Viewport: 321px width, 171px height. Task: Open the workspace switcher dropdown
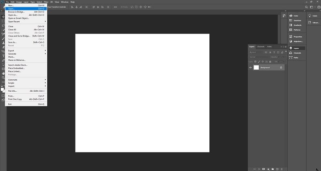(313, 7)
